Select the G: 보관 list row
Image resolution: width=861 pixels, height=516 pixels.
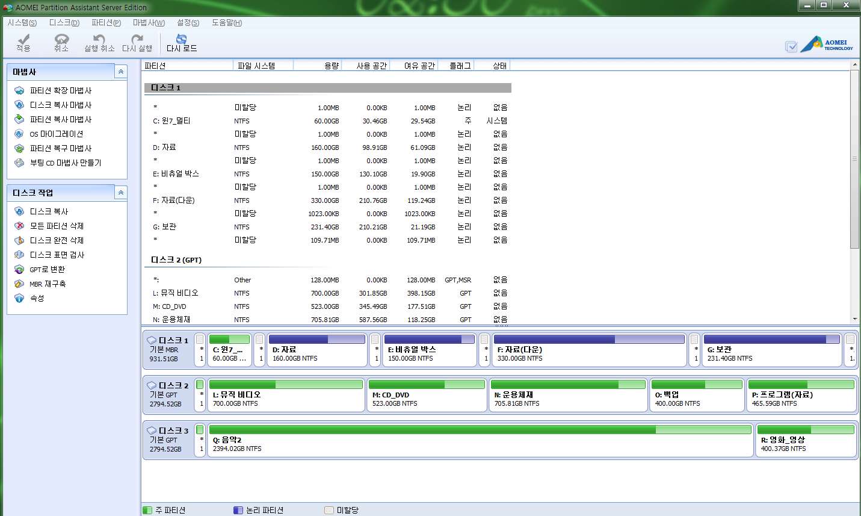point(328,227)
